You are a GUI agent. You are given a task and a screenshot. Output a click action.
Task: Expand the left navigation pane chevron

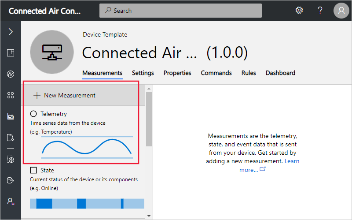pos(11,32)
